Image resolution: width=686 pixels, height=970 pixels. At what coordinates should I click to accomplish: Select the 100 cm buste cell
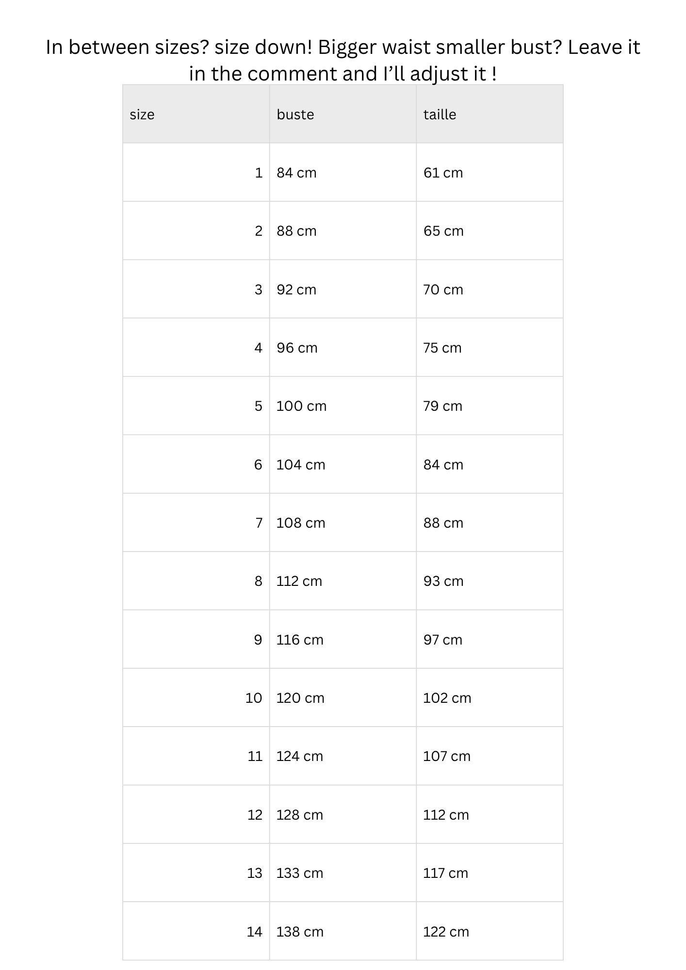(x=343, y=406)
